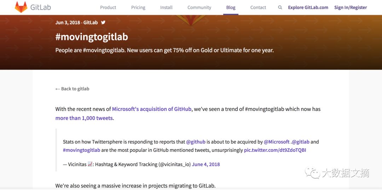Image resolution: width=382 pixels, height=190 pixels.
Task: Click the @github mention link
Action: pos(196,142)
